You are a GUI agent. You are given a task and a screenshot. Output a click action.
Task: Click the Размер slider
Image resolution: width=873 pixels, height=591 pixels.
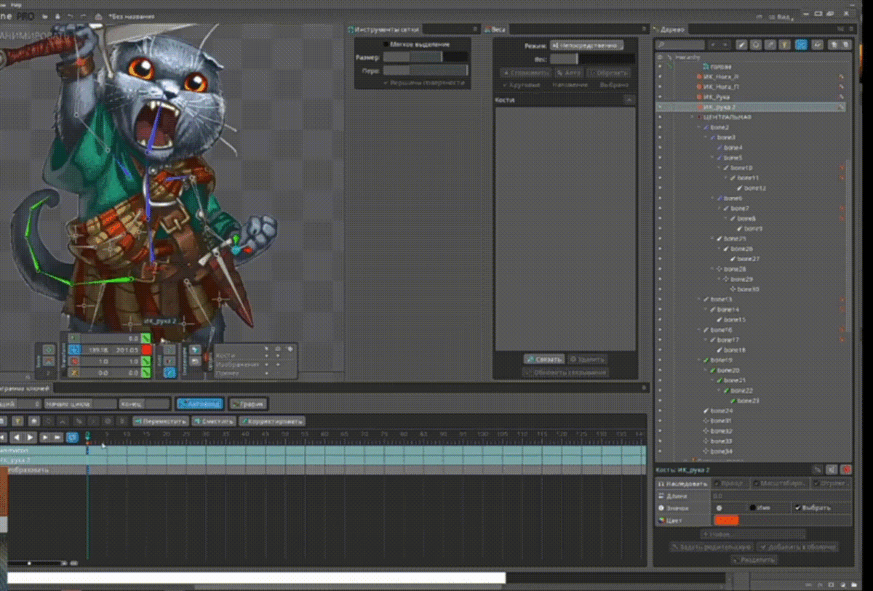(x=426, y=57)
